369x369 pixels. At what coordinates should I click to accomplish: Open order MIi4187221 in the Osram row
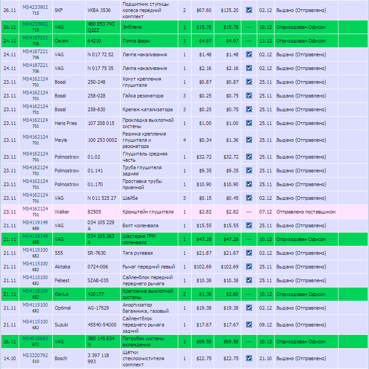click(35, 38)
